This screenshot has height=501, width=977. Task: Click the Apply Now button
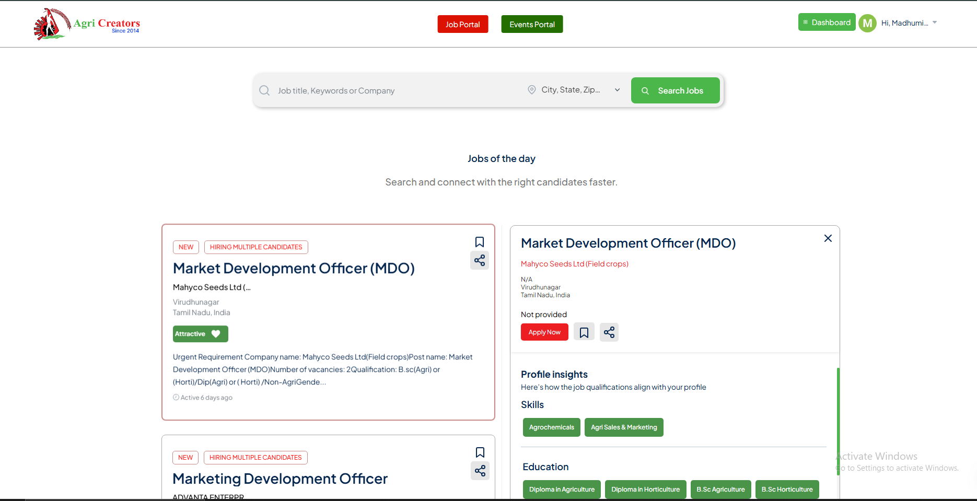click(544, 332)
